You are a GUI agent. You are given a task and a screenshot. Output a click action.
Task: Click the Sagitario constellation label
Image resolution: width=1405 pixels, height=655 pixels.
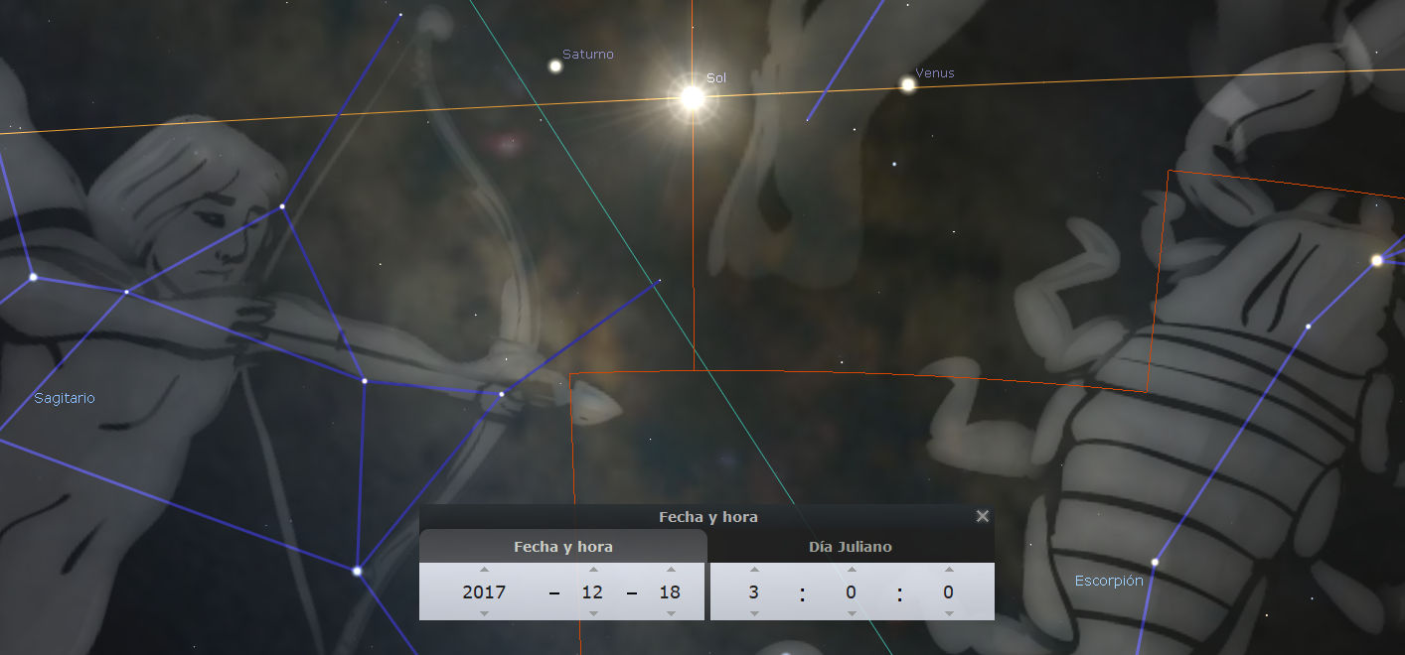65,398
